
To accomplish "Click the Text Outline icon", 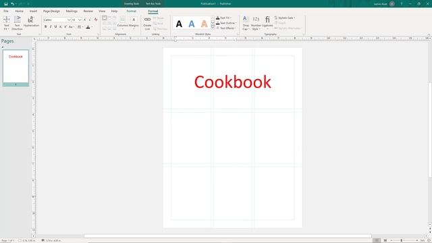I will (x=217, y=23).
